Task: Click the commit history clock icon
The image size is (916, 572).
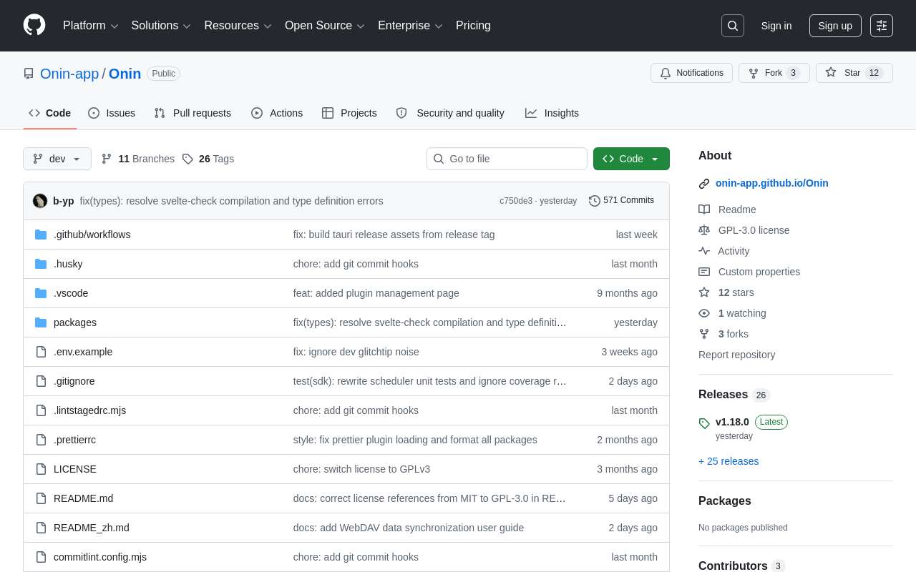Action: pos(595,201)
